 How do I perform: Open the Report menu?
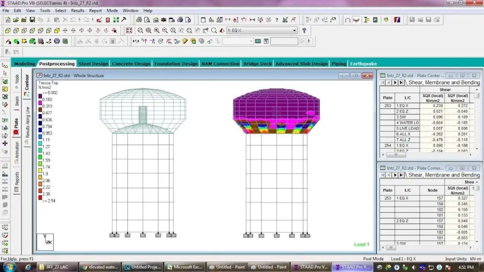pos(95,10)
